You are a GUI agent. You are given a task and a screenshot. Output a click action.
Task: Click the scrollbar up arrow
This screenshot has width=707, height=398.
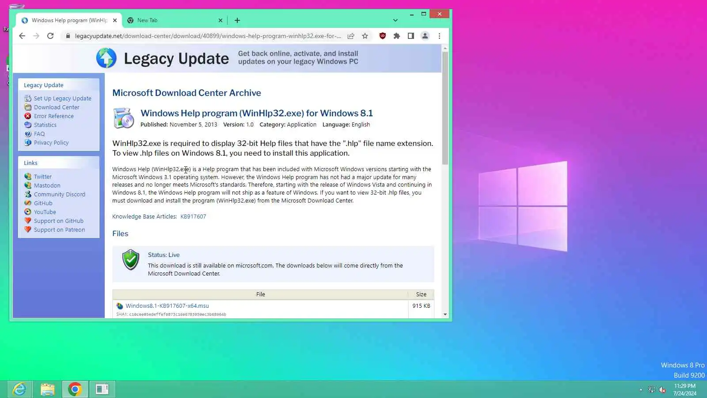pos(445,48)
